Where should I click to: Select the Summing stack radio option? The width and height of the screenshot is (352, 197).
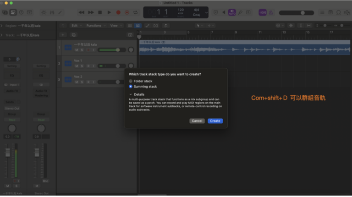coord(131,86)
